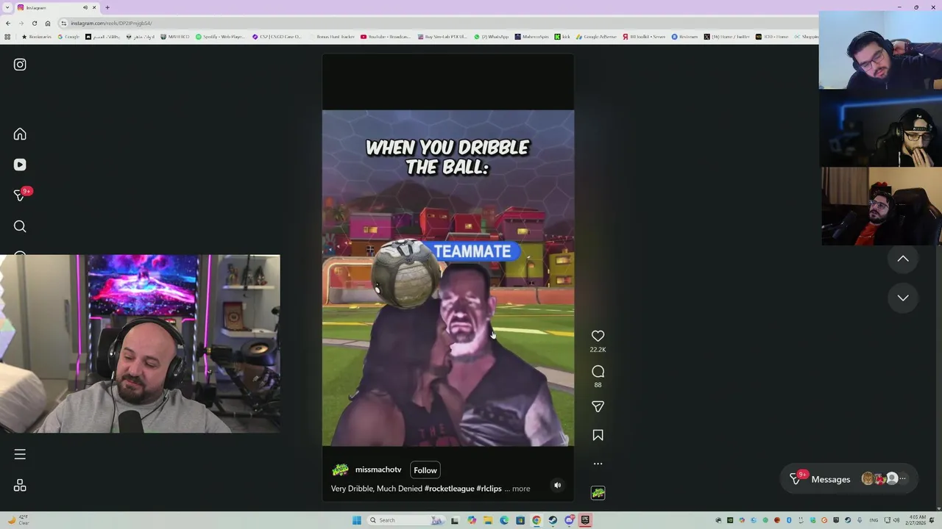Viewport: 942px width, 529px height.
Task: Toggle the reel's sound with speaker button
Action: (x=557, y=486)
